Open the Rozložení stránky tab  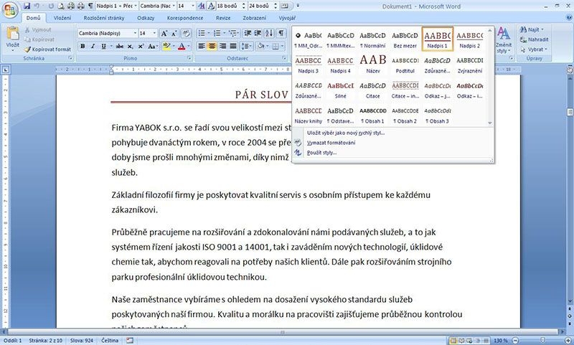point(105,17)
